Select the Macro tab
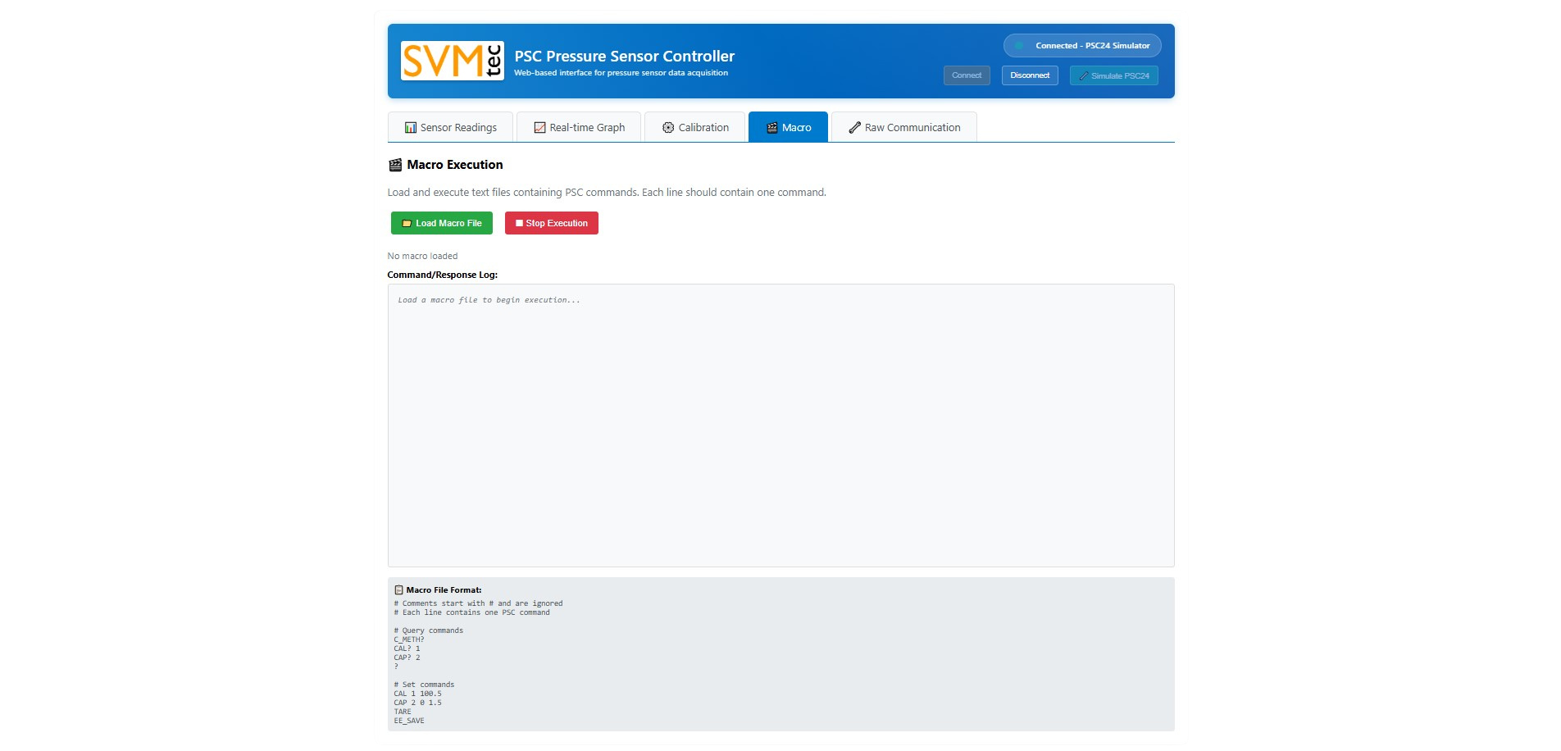Image resolution: width=1561 pixels, height=751 pixels. click(788, 128)
